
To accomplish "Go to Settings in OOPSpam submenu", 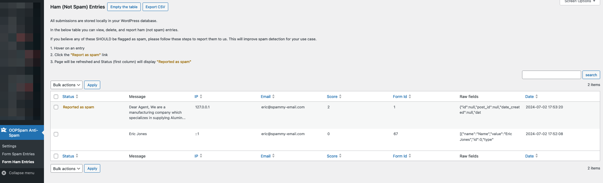I will point(9,146).
